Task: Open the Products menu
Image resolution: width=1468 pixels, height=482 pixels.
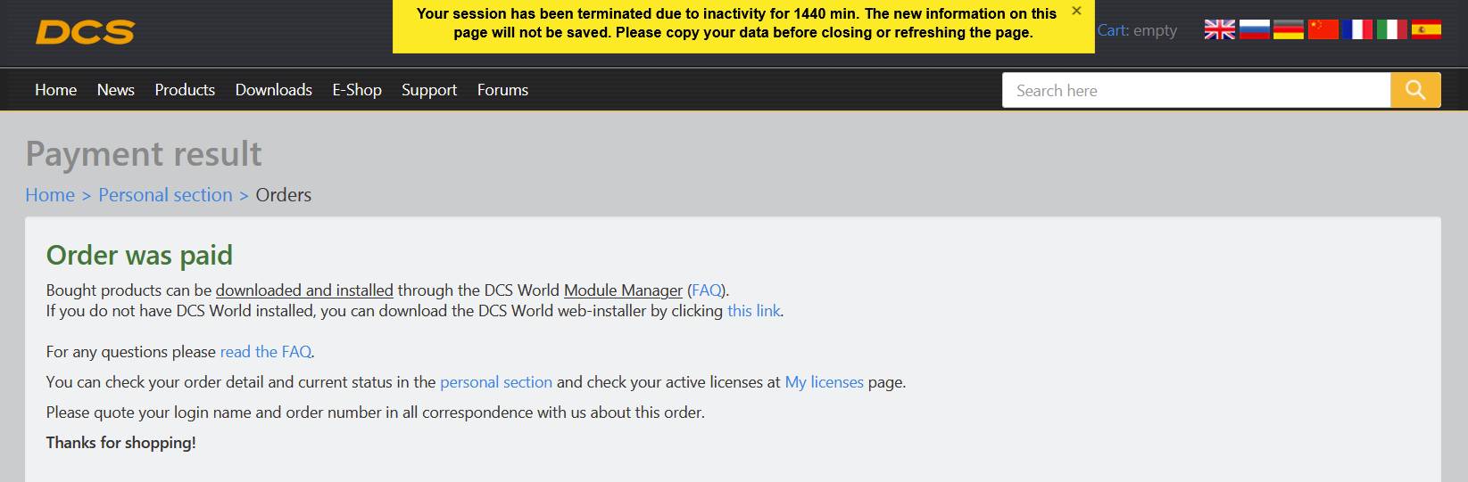Action: [x=185, y=90]
